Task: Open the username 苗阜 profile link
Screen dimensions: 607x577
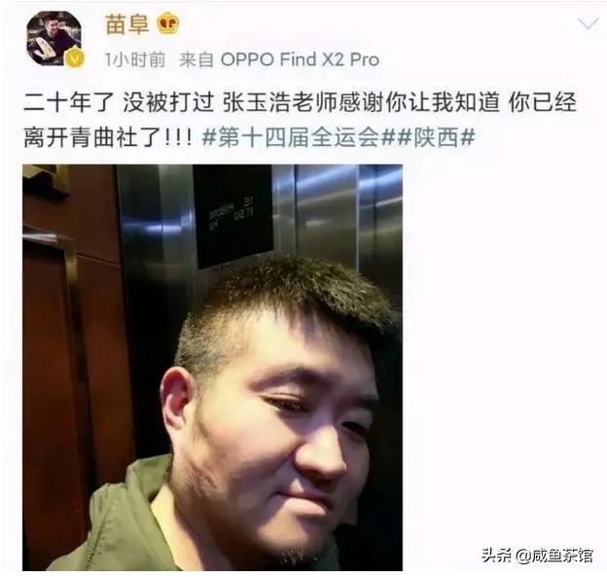Action: [x=127, y=24]
